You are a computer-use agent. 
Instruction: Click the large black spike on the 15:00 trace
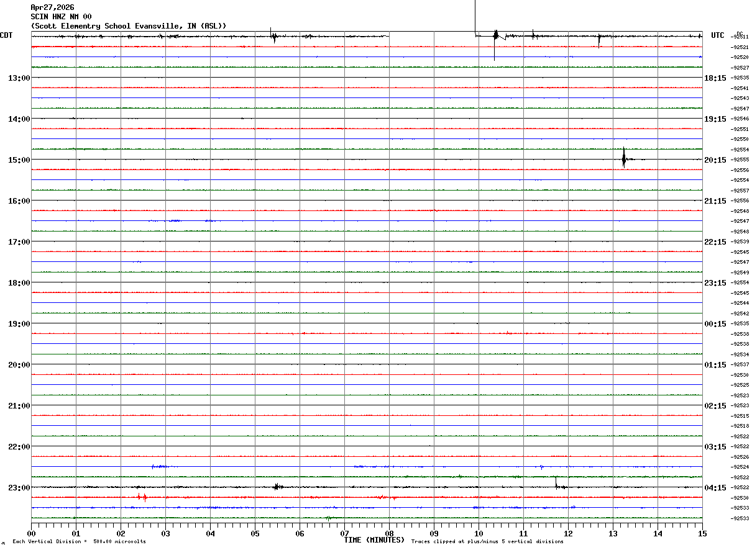(x=623, y=158)
